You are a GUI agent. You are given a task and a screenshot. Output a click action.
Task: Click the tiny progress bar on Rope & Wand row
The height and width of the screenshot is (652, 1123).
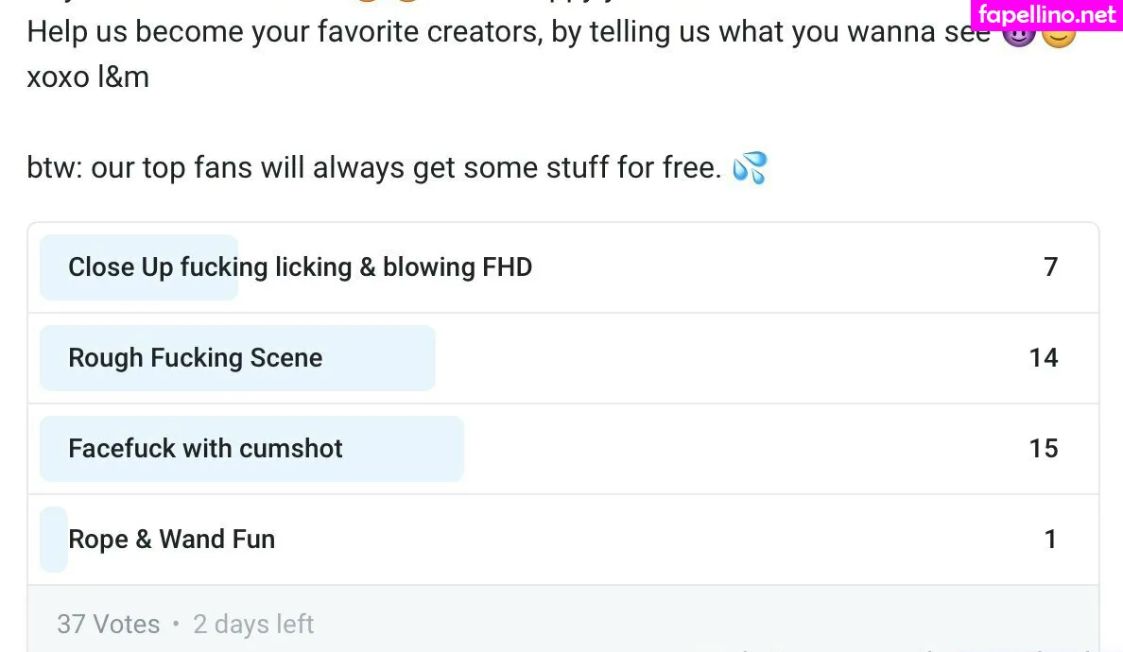coord(53,540)
